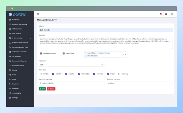Save the reminder with the green Save button

[x=42, y=89]
